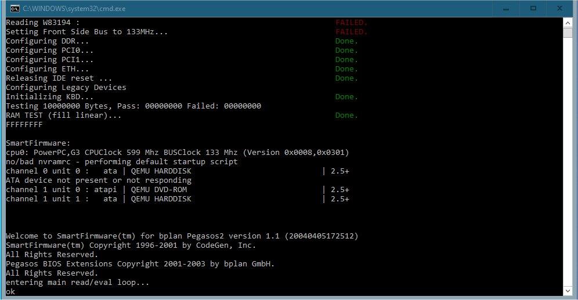The width and height of the screenshot is (578, 300).
Task: Click Done status for Configuring DDR
Action: pyautogui.click(x=346, y=41)
